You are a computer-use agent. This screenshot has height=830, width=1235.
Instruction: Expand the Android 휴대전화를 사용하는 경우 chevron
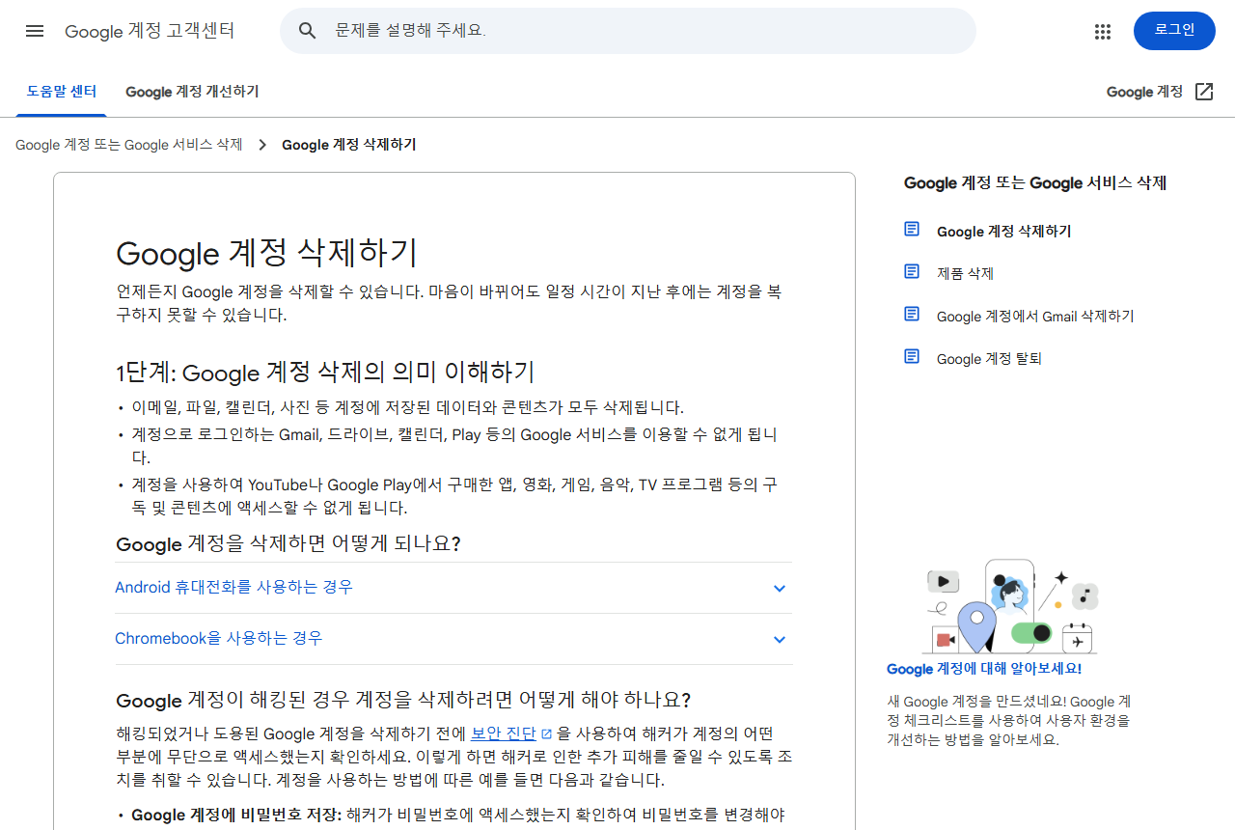[x=780, y=588]
